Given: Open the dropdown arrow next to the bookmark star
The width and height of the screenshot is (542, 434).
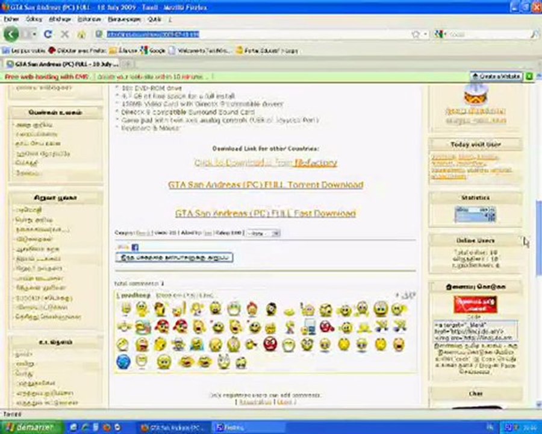Looking at the screenshot, I should tap(425, 34).
